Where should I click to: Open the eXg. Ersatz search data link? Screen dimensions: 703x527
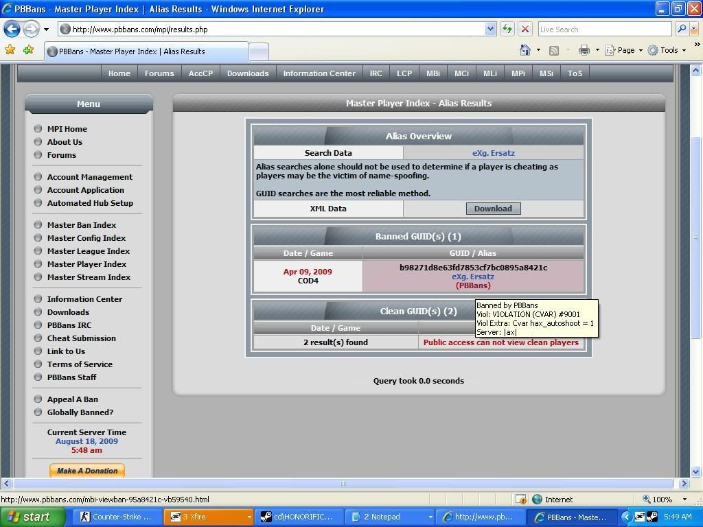pyautogui.click(x=493, y=153)
